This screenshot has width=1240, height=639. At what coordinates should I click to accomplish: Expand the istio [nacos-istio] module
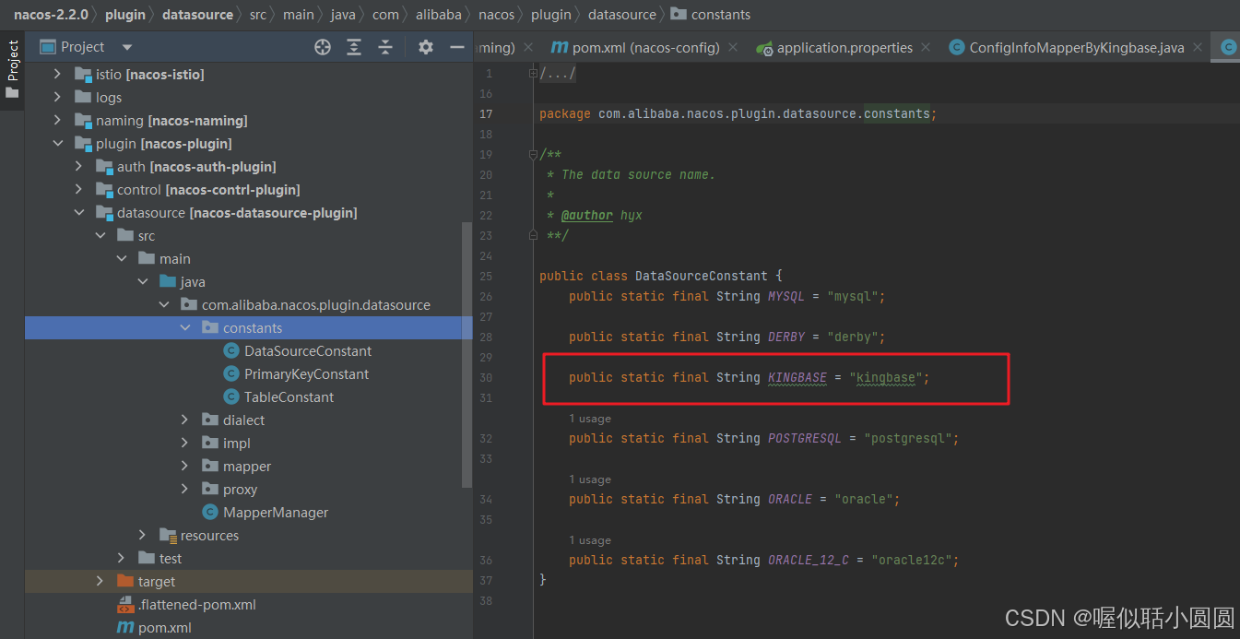tap(58, 74)
